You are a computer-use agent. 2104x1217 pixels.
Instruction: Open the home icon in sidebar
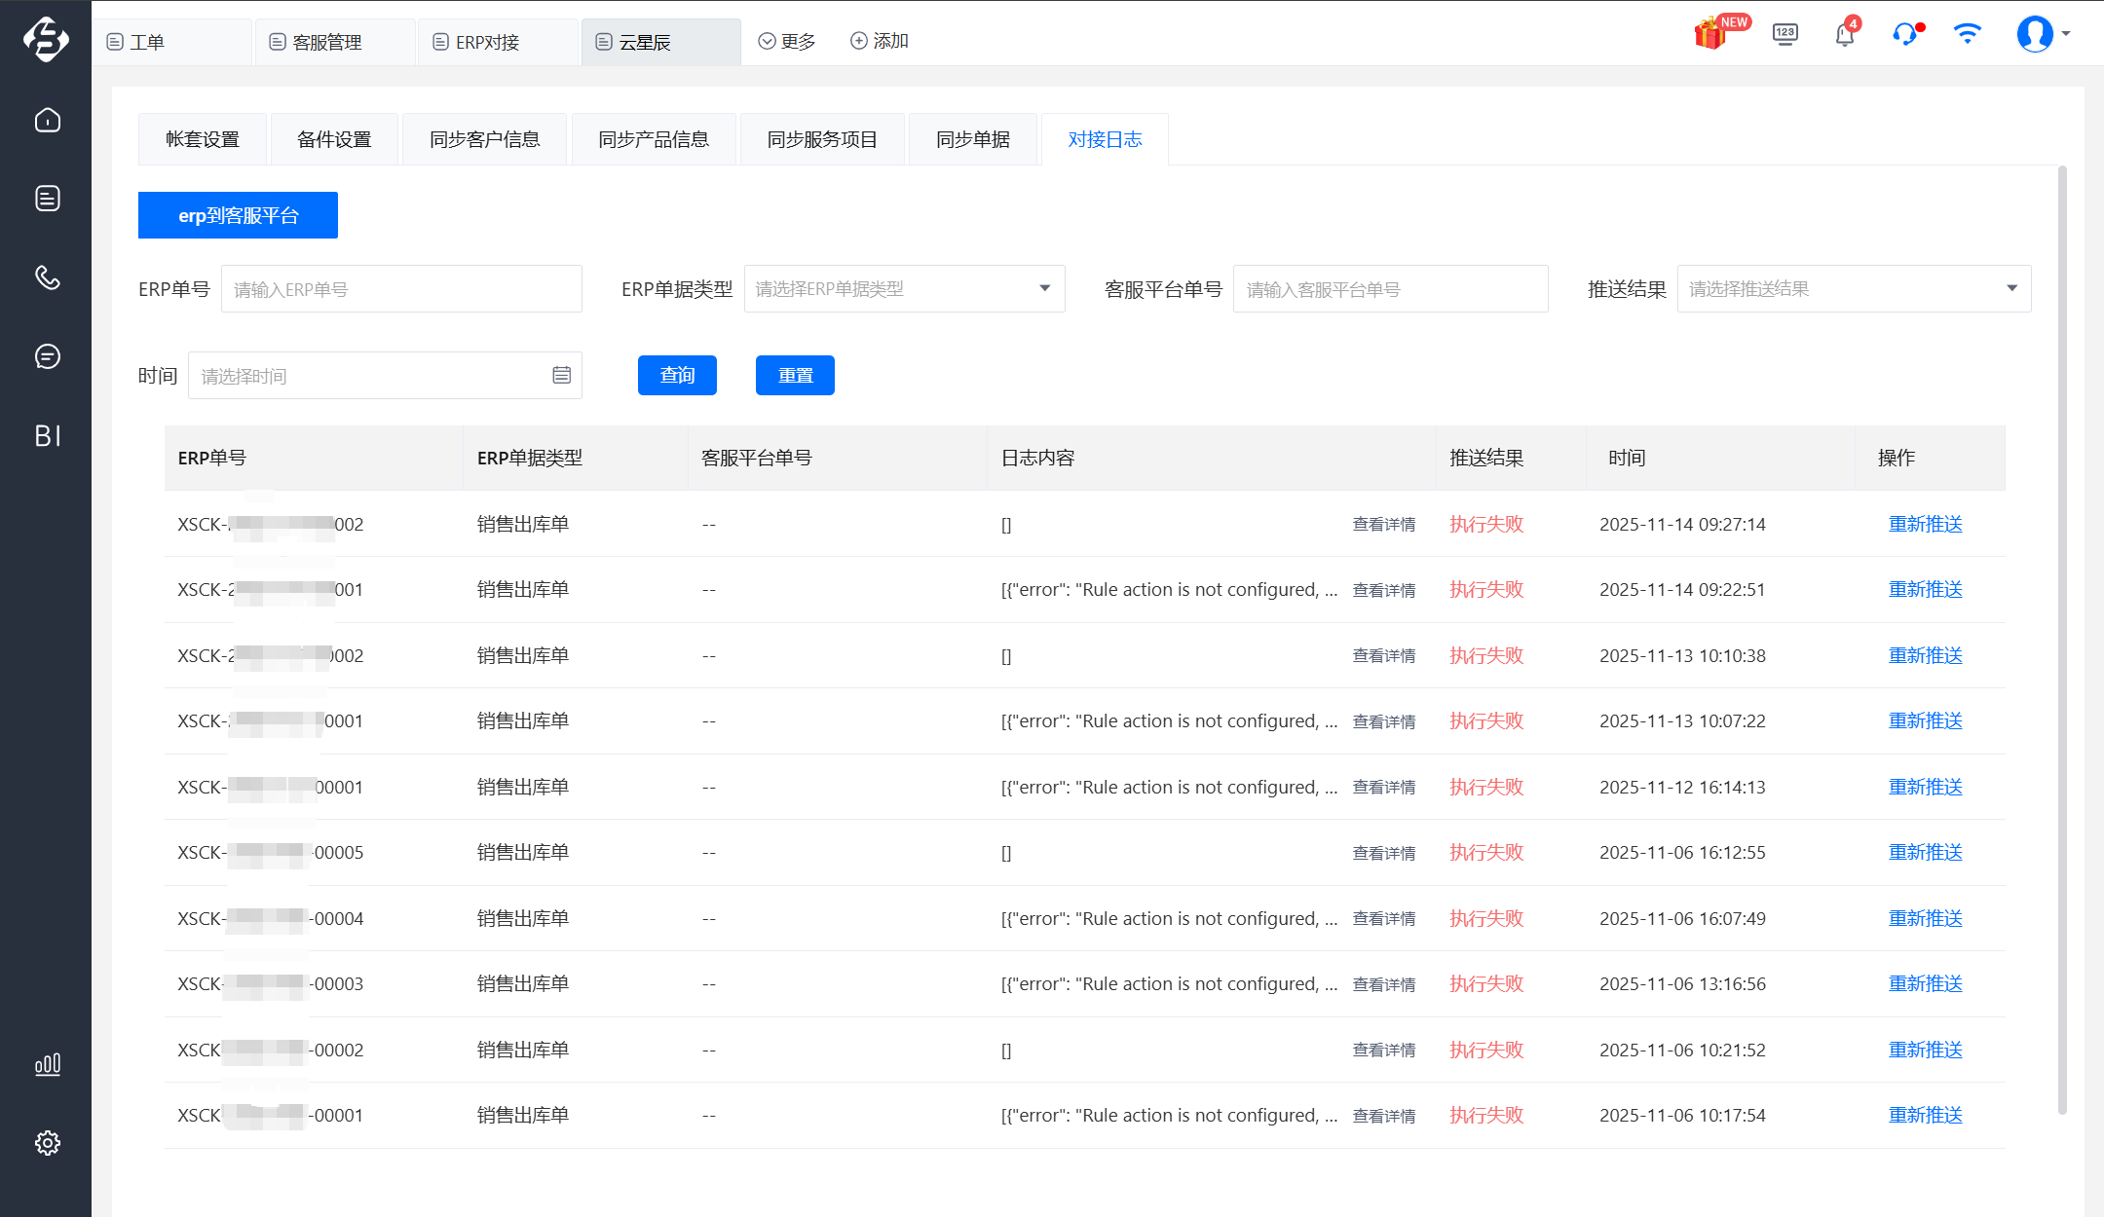click(x=47, y=120)
